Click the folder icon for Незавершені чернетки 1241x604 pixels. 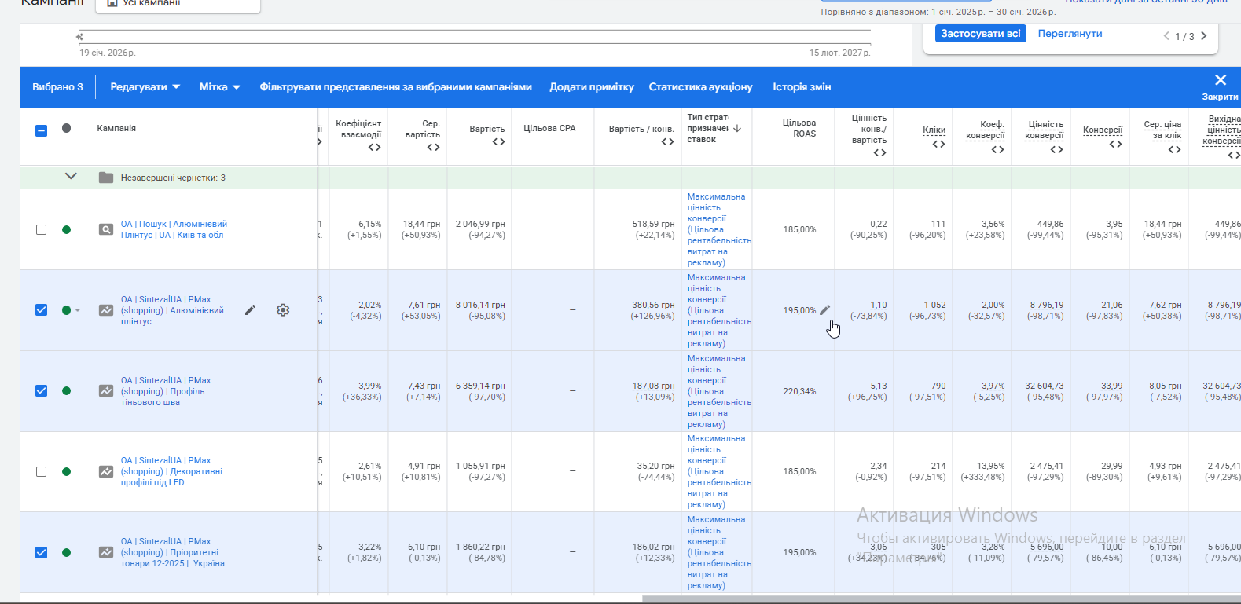[x=106, y=178]
